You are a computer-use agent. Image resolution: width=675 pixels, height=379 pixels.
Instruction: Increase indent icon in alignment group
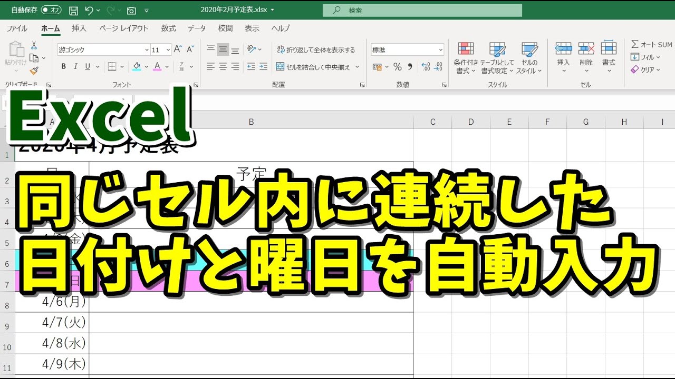coord(263,67)
